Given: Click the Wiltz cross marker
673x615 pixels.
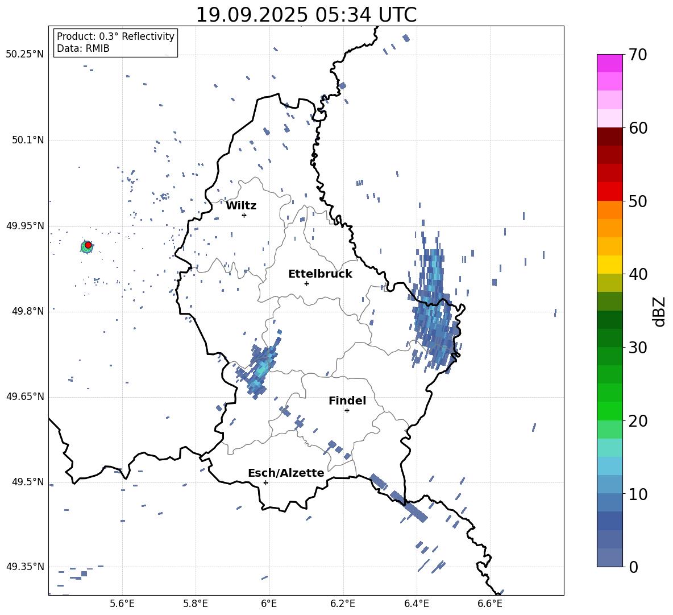Looking at the screenshot, I should pyautogui.click(x=244, y=215).
